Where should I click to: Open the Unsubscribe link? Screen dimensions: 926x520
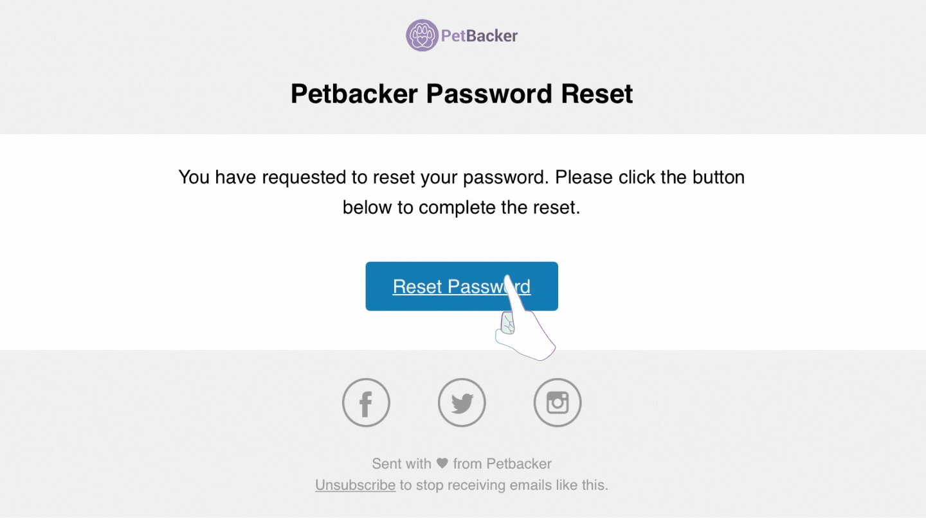(x=355, y=485)
